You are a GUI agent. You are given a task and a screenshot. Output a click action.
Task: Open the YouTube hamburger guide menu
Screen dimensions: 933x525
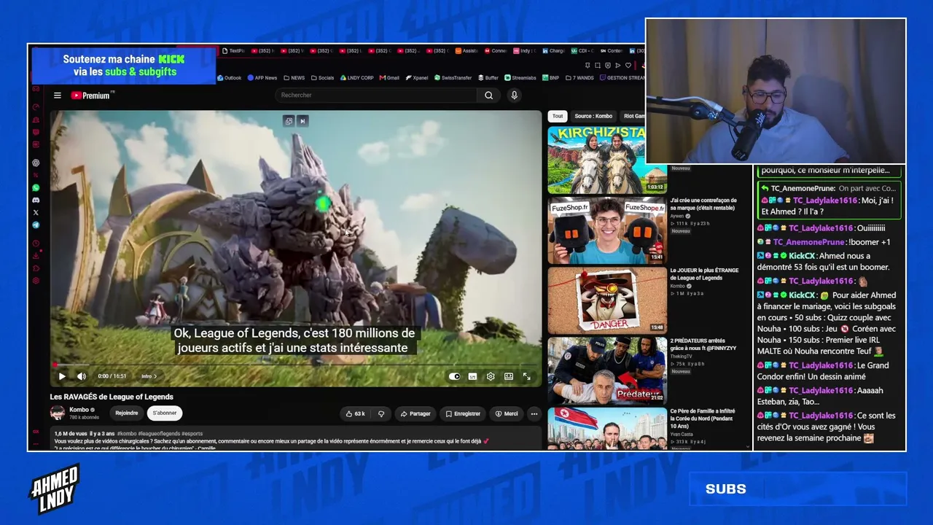[58, 96]
